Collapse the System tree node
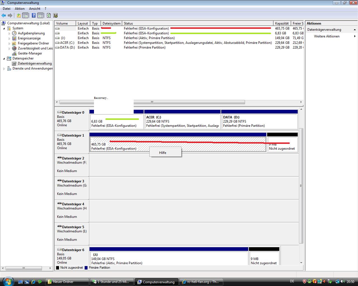The width and height of the screenshot is (358, 286). (x=4, y=28)
